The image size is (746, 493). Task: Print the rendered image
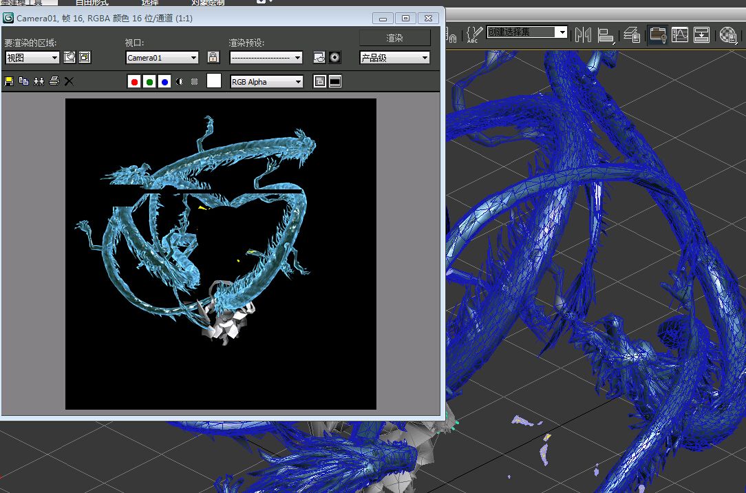pyautogui.click(x=54, y=81)
